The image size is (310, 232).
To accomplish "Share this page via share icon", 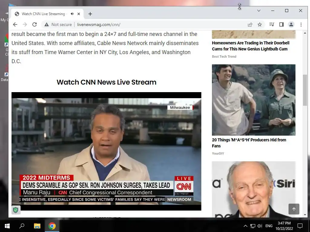I will click(250, 24).
